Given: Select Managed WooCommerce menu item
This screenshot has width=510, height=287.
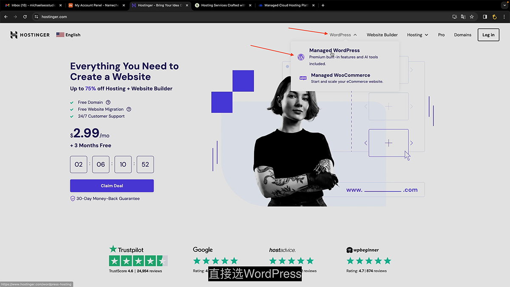Looking at the screenshot, I should (345, 78).
